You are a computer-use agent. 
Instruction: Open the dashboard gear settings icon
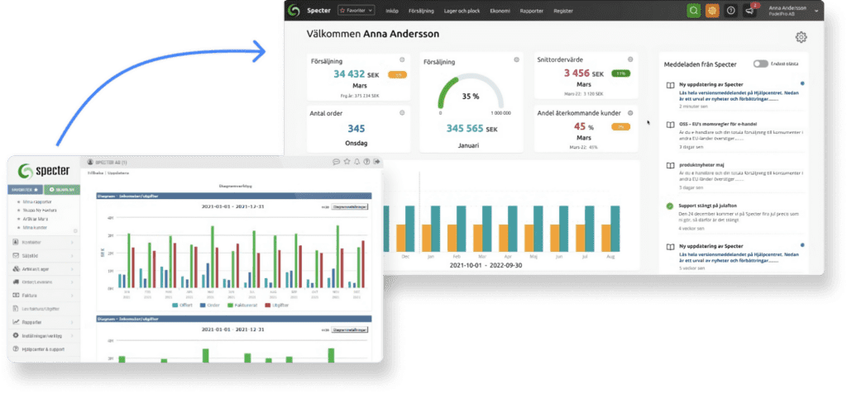pos(801,37)
